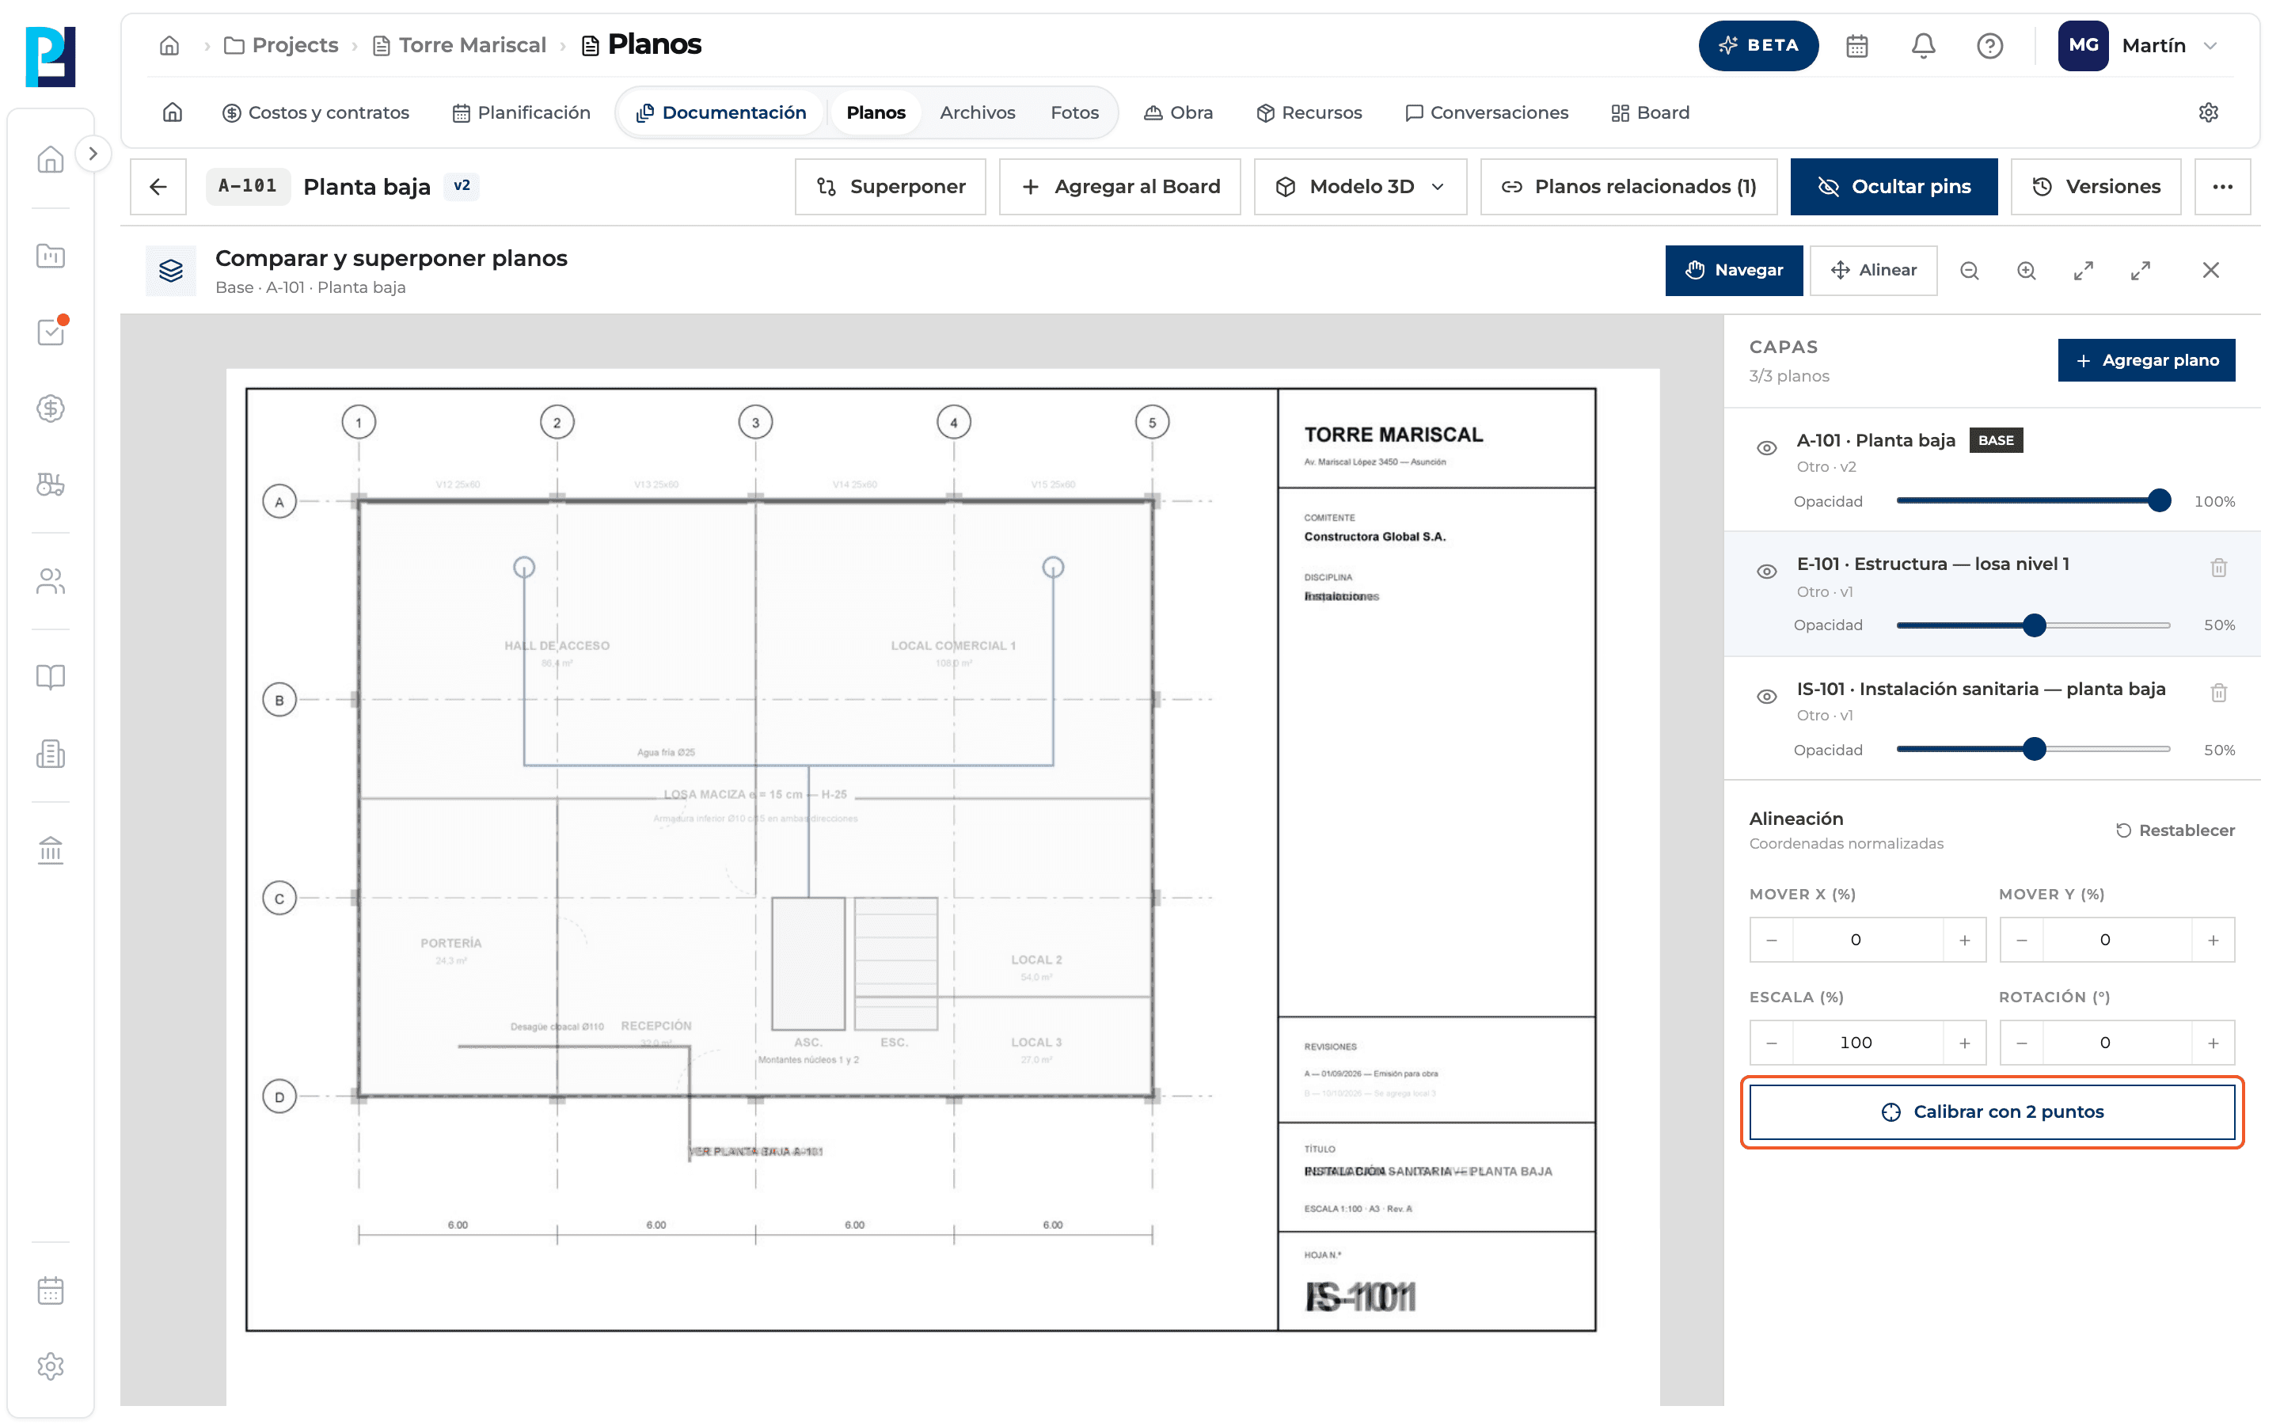Open the help question mark icon
The width and height of the screenshot is (2280, 1425).
[x=1989, y=45]
